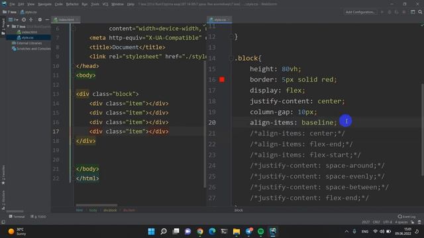Open the Run menu
The image size is (424, 238).
click(85, 4)
